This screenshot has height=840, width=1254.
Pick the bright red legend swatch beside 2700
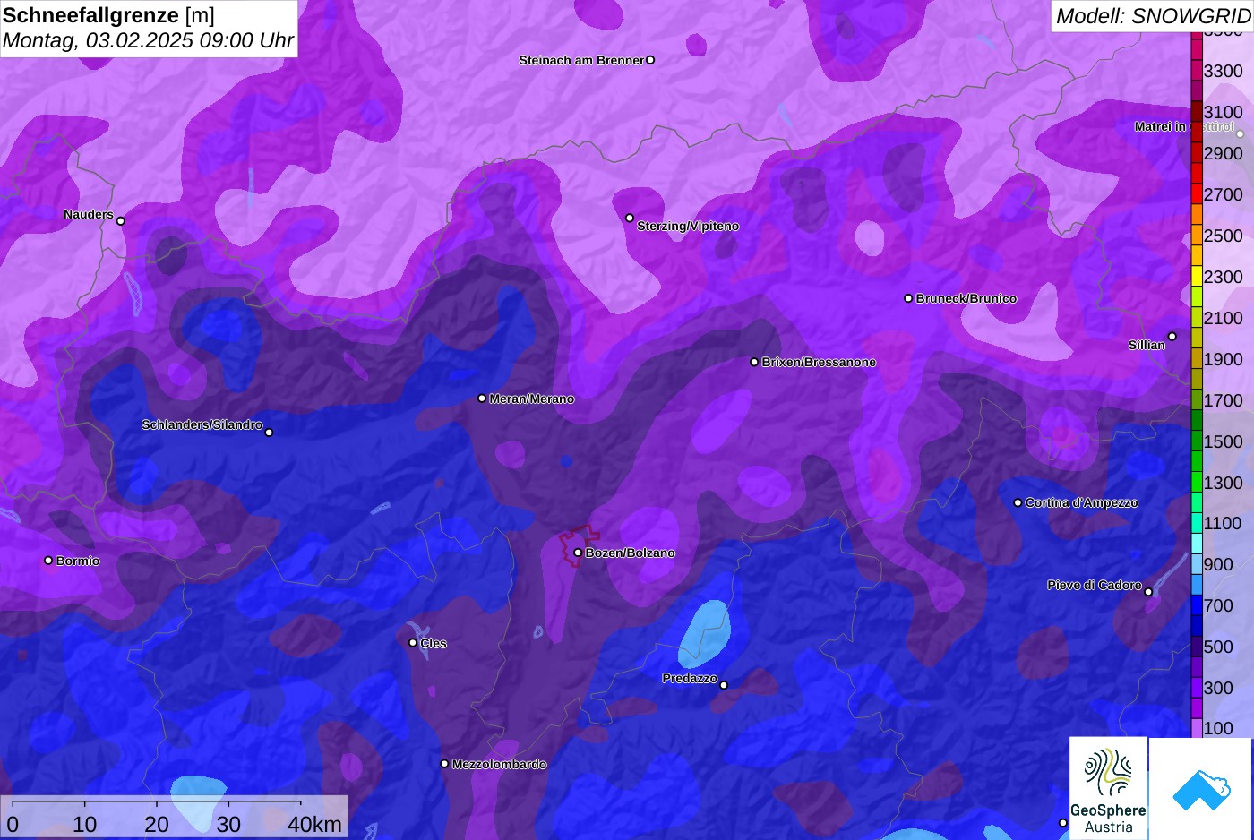[x=1196, y=194]
